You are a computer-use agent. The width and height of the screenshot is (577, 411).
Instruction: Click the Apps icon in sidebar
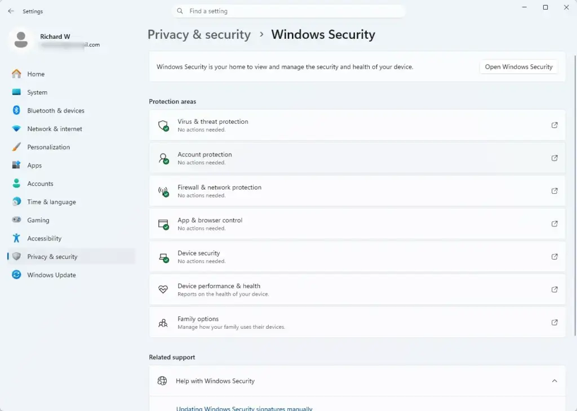[x=16, y=165]
